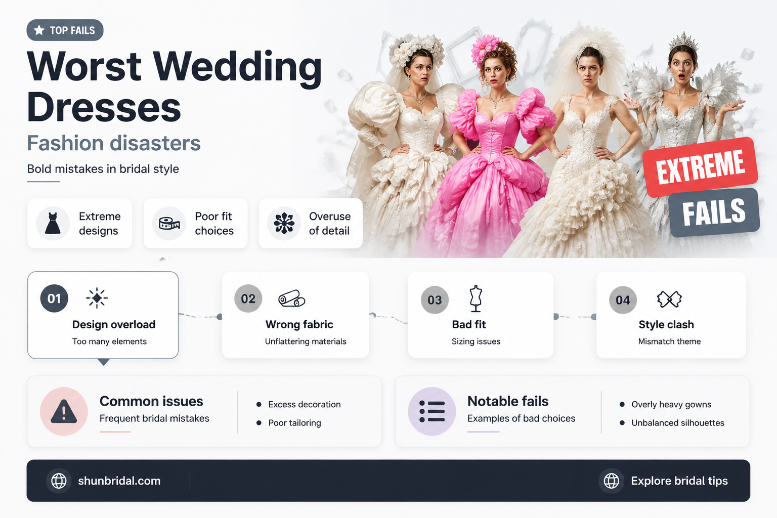
Task: Click the Notable fails heading
Action: click(508, 401)
